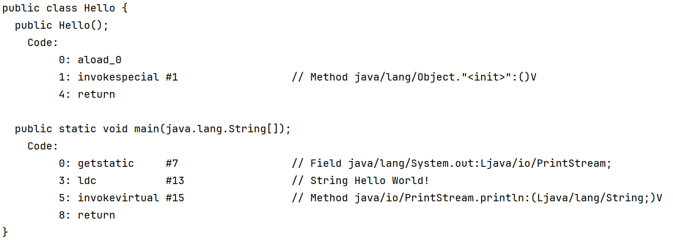Click the return instruction at offset 4
673x240 pixels.
pyautogui.click(x=96, y=95)
